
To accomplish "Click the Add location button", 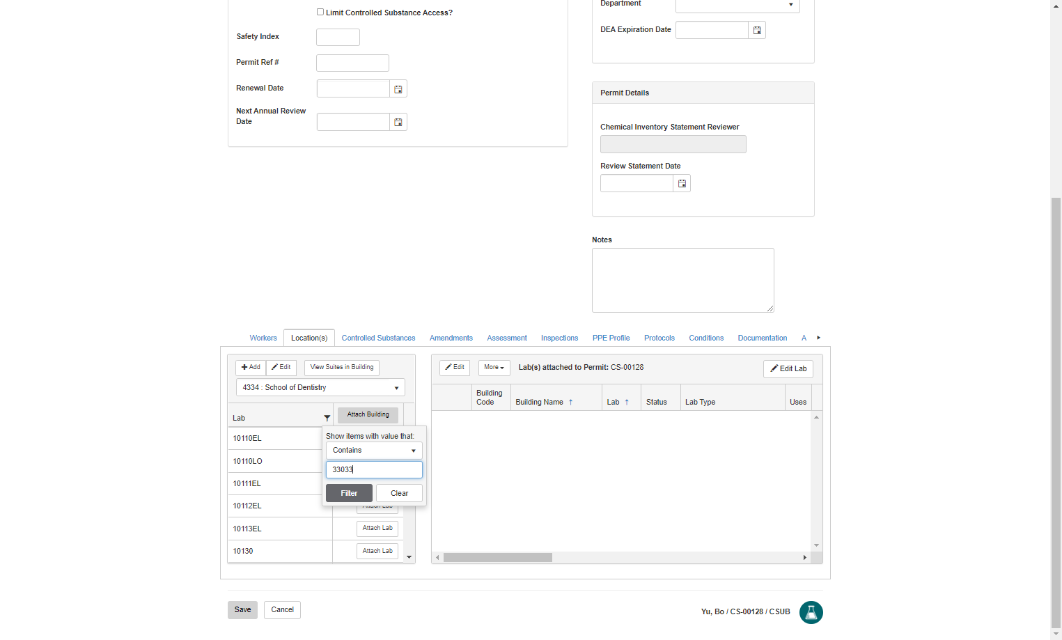I will pos(251,368).
